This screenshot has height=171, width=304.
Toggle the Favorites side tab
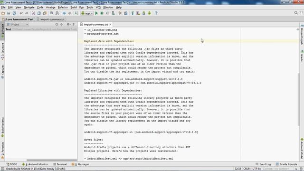[x=2, y=151]
